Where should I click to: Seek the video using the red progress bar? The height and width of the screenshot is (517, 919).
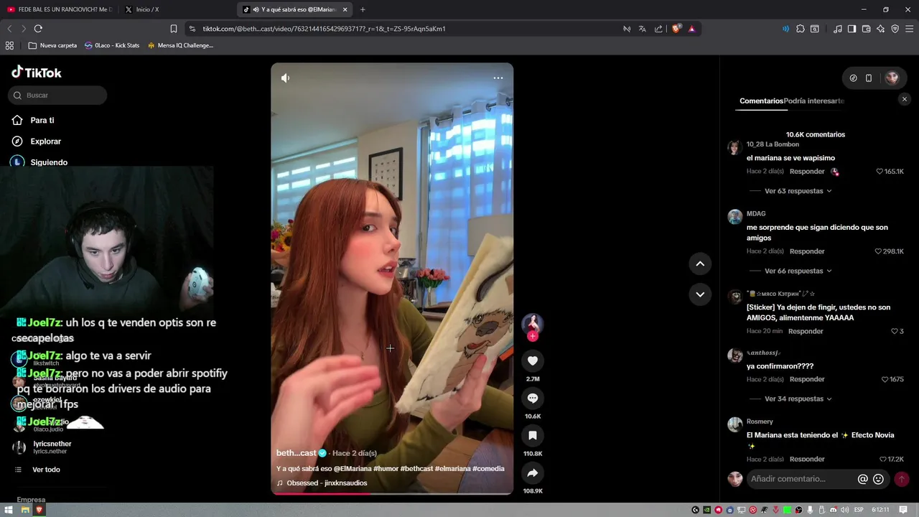point(392,493)
